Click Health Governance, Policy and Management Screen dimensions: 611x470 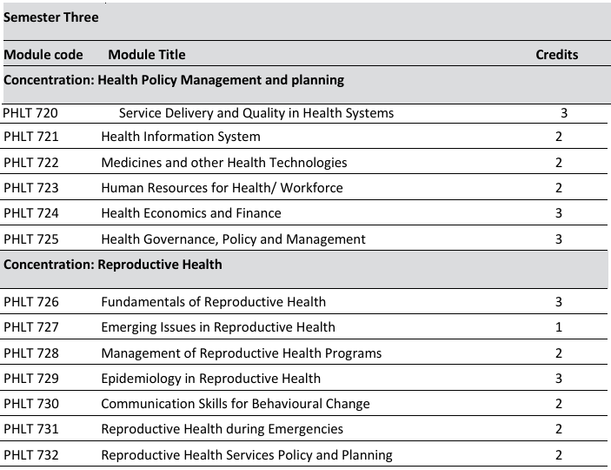(233, 238)
